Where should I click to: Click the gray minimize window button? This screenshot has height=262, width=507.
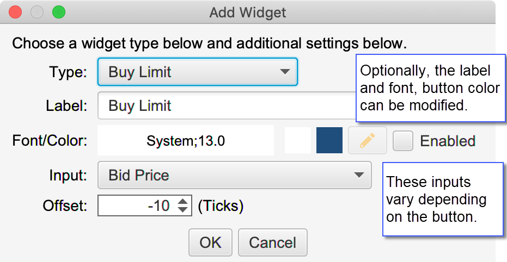(x=37, y=12)
